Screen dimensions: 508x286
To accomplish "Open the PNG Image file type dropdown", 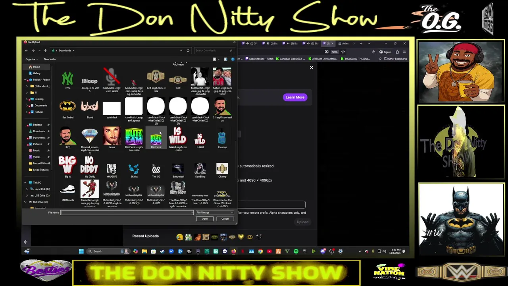I will tap(214, 213).
